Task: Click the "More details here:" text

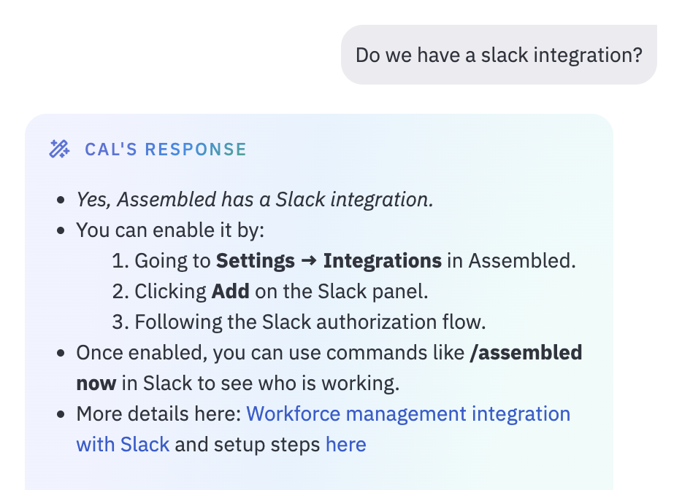Action: pyautogui.click(x=158, y=414)
